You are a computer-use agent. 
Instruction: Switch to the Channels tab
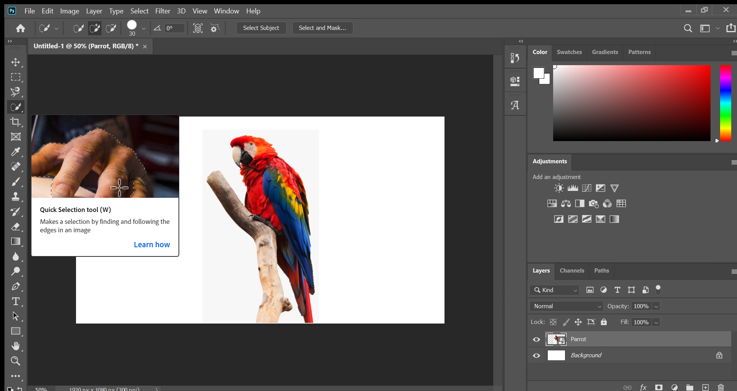572,271
